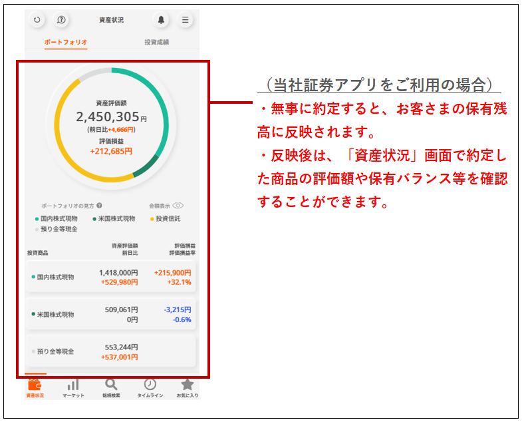Click the 評価損益率 column header
The width and height of the screenshot is (522, 422).
(182, 253)
